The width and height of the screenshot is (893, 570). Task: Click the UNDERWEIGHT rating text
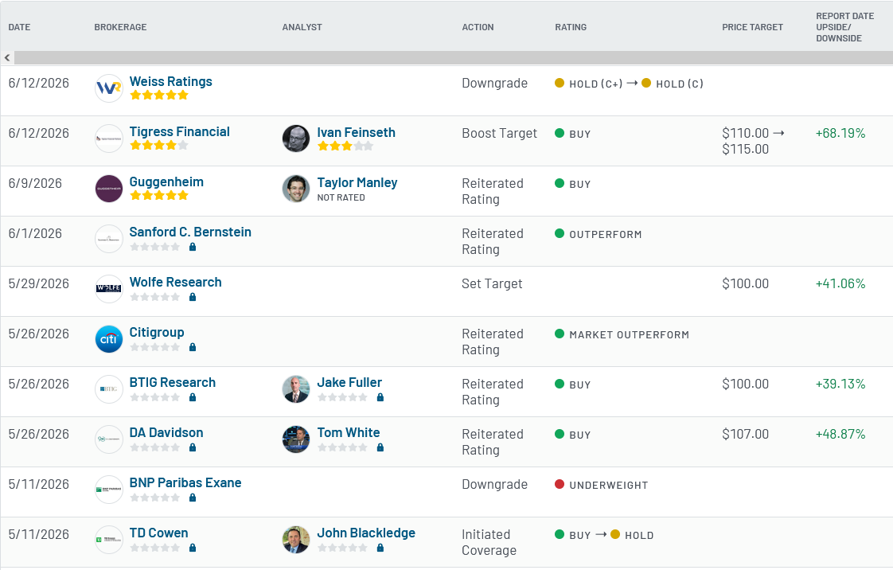pyautogui.click(x=608, y=485)
